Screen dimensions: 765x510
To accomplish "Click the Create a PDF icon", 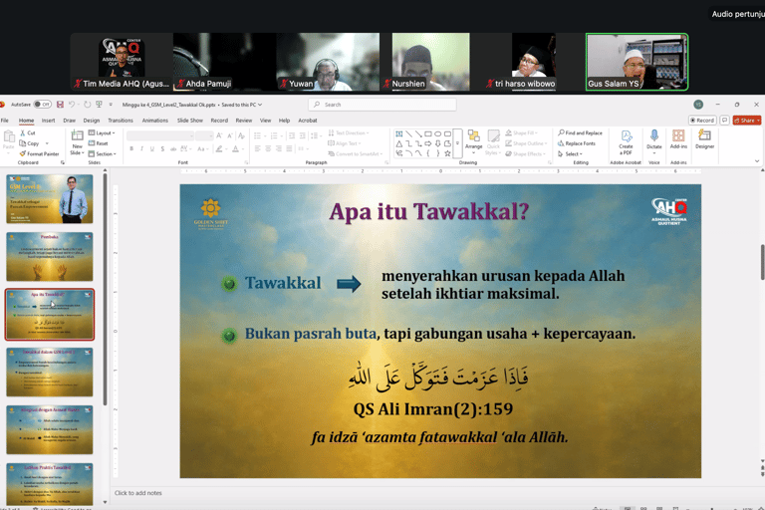I will (626, 136).
